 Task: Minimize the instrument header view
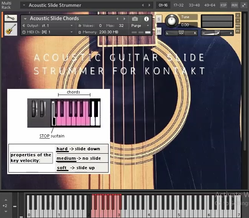238,20
